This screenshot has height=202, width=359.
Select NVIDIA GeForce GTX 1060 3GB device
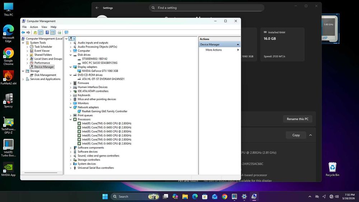[x=100, y=71]
